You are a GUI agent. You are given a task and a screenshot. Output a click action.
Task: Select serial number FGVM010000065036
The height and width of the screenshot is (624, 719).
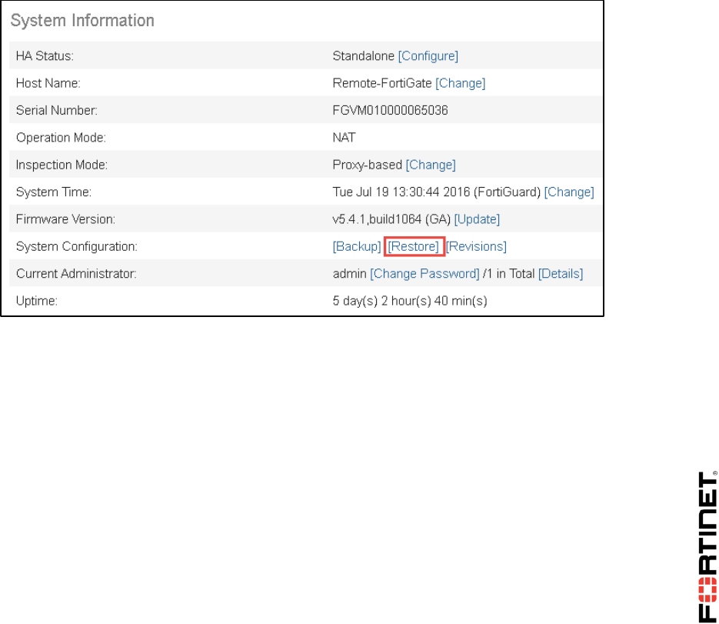pos(390,110)
